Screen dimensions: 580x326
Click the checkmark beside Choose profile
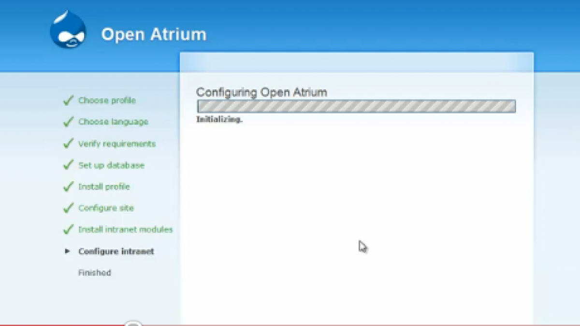68,100
